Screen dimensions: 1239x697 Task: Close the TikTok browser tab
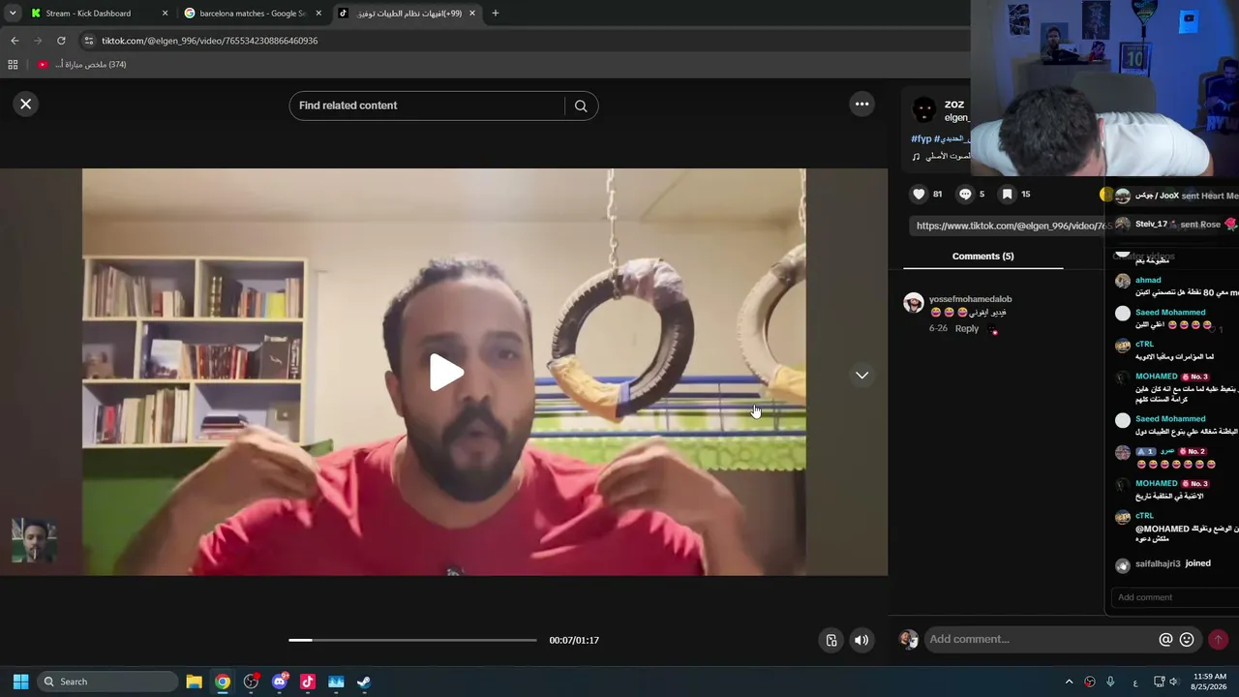pos(472,14)
